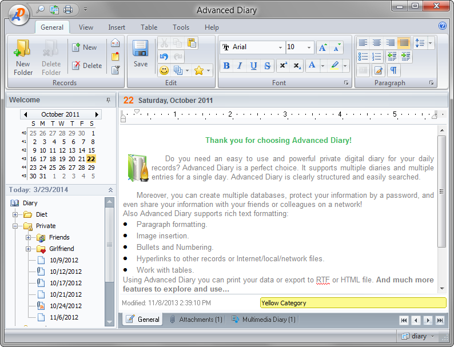Go to the next record
Screen dimensions: 454x347
(x=428, y=320)
